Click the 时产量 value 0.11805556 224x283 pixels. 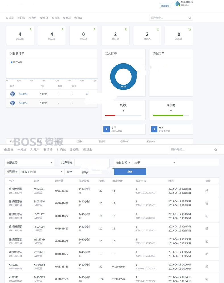point(62,279)
